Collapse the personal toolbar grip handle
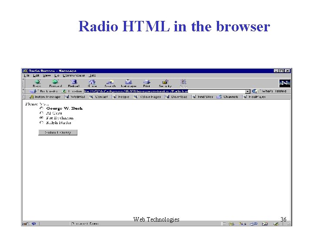The height and width of the screenshot is (235, 313). [x=23, y=97]
